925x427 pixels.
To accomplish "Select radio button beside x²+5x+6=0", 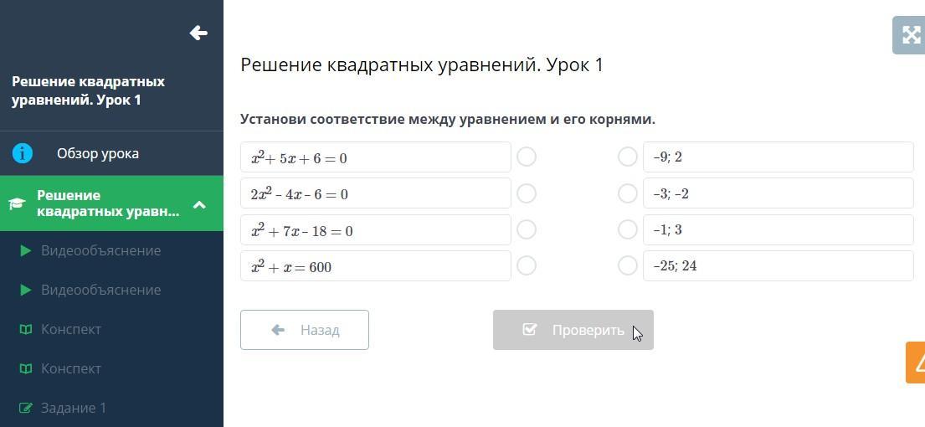I will pos(527,157).
